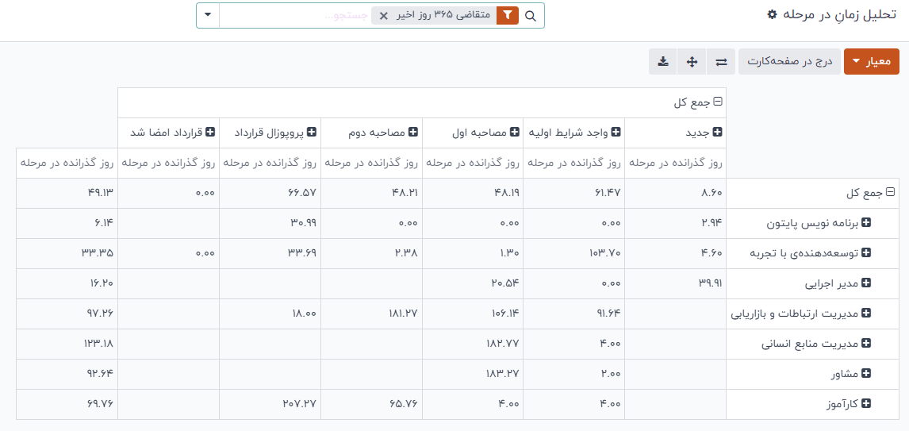Image resolution: width=909 pixels, height=431 pixels.
Task: Open the معیار measures dropdown
Action: click(x=871, y=62)
